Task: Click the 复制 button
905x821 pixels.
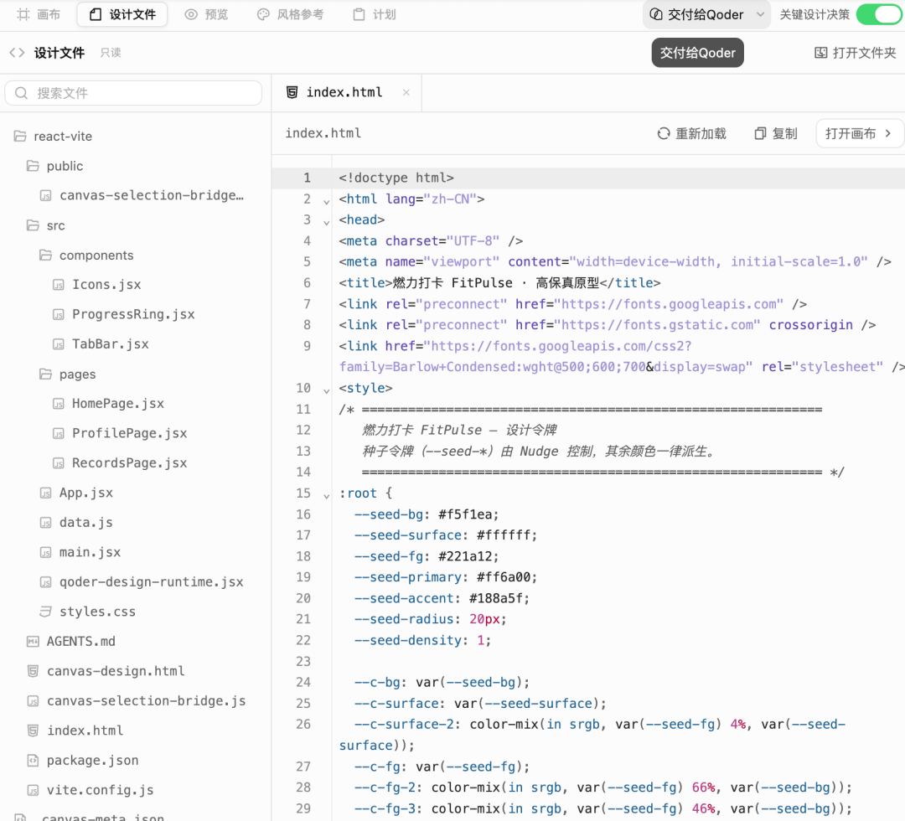Action: tap(776, 134)
